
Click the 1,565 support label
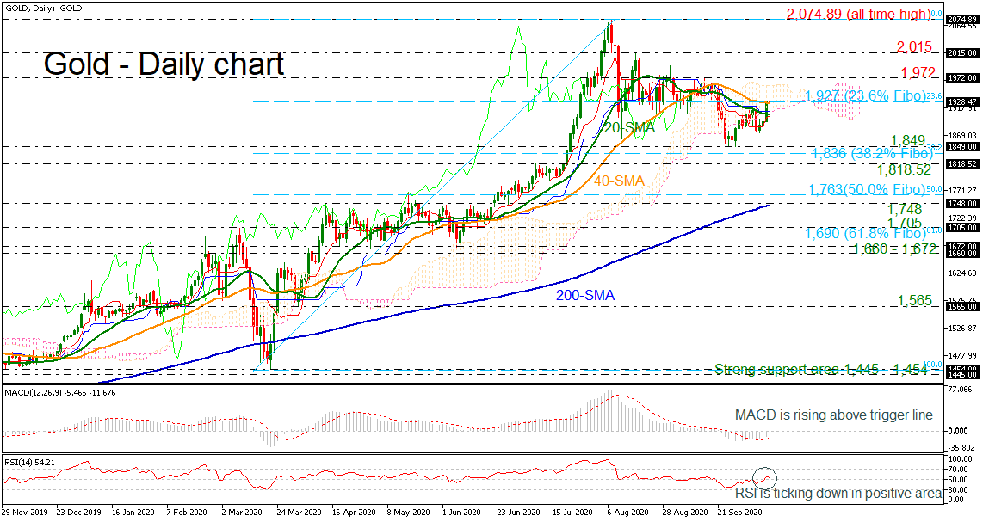[914, 301]
